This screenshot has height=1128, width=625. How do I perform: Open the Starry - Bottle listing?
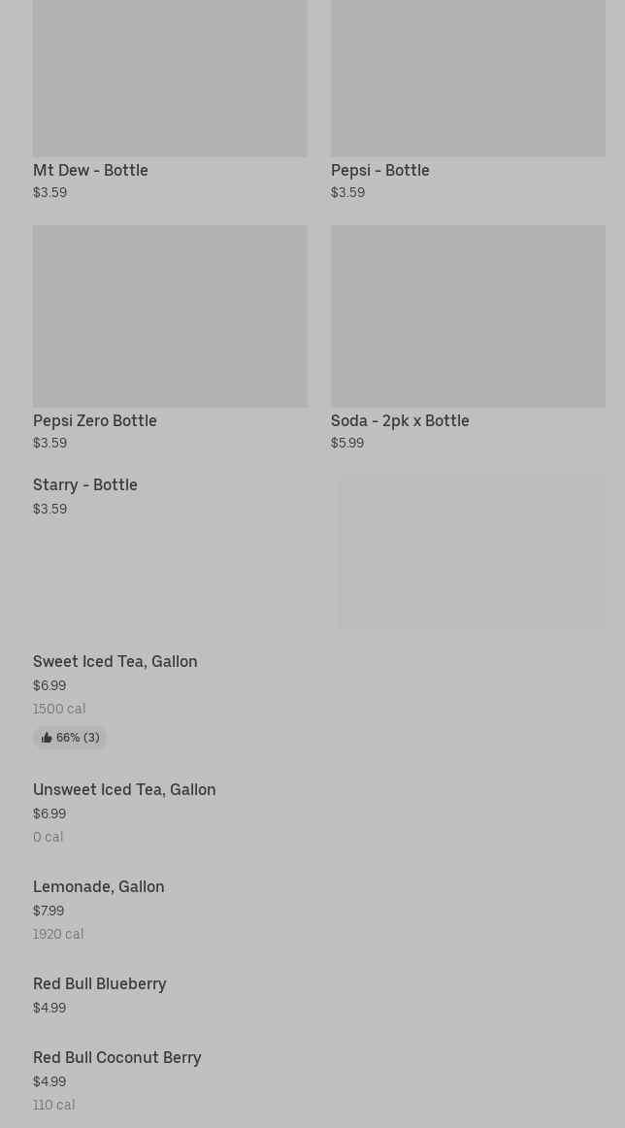click(x=85, y=485)
